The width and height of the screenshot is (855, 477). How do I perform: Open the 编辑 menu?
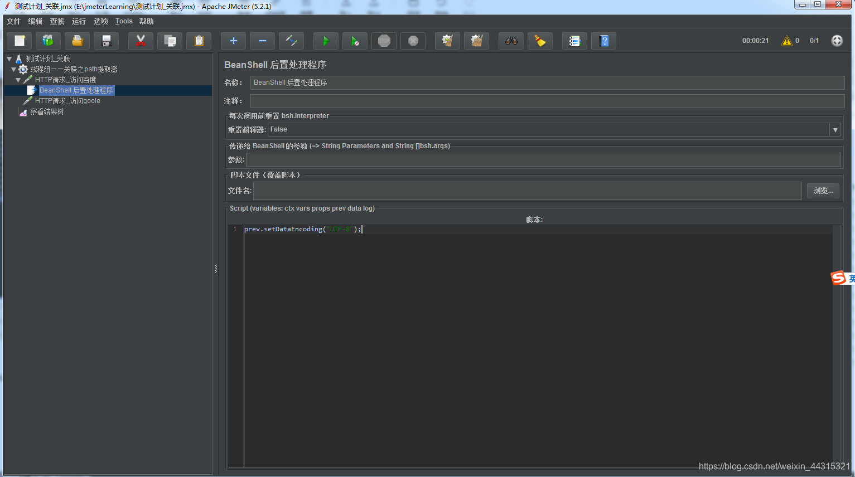35,21
